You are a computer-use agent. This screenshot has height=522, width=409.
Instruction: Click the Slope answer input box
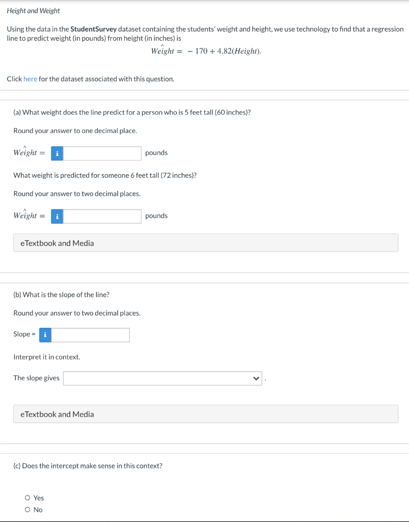click(x=90, y=335)
